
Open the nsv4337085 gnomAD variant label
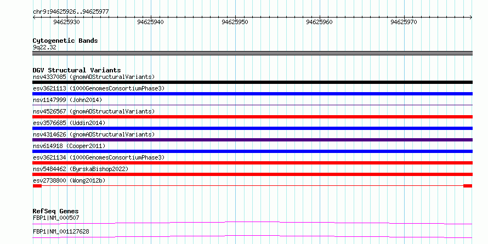pyautogui.click(x=94, y=77)
